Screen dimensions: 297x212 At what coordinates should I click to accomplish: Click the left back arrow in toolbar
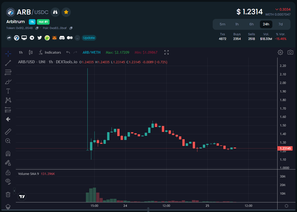pos(8,119)
